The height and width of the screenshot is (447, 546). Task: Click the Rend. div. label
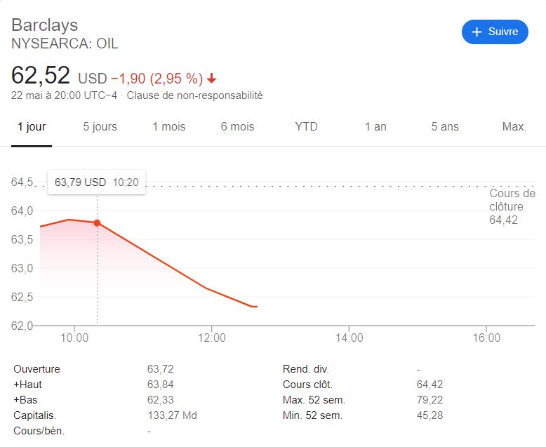click(x=306, y=369)
